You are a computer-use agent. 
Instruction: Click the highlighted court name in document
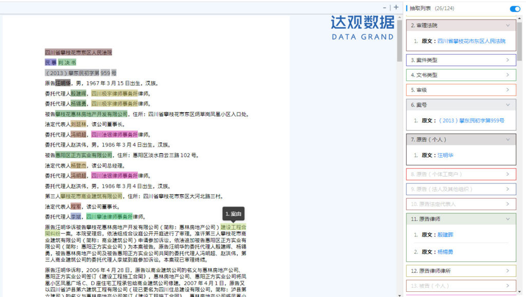tap(78, 52)
